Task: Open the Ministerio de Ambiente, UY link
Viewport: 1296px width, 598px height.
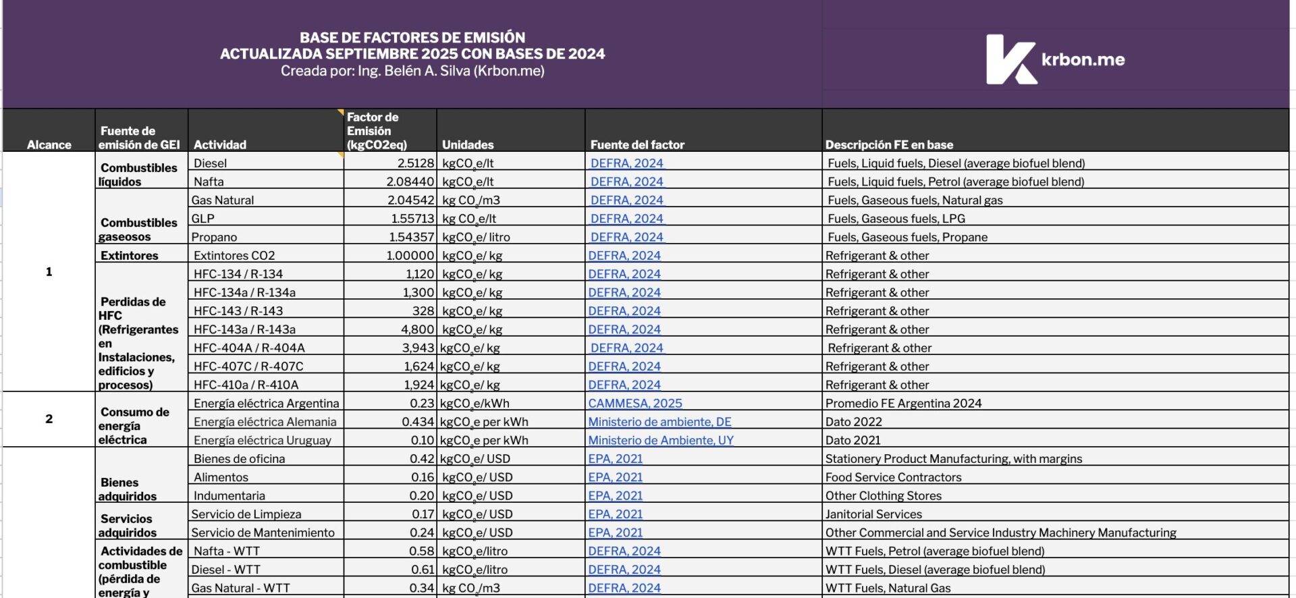Action: pos(661,440)
